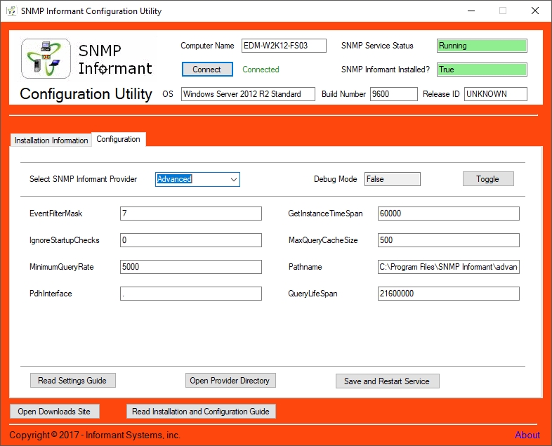552x446 pixels.
Task: Click Save and Restart Service
Action: 387,381
